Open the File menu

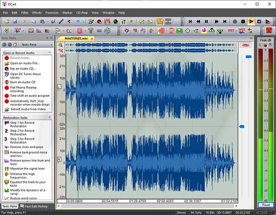(5, 12)
